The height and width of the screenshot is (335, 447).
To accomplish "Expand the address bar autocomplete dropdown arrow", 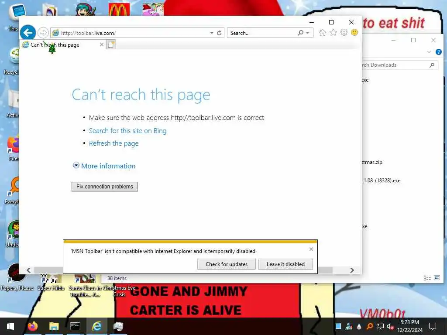I will 212,33.
